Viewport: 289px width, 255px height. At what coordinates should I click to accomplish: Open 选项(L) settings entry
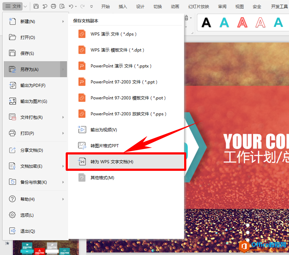pyautogui.click(x=35, y=215)
